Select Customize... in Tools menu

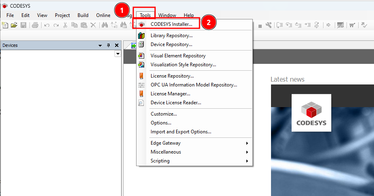tap(195, 114)
